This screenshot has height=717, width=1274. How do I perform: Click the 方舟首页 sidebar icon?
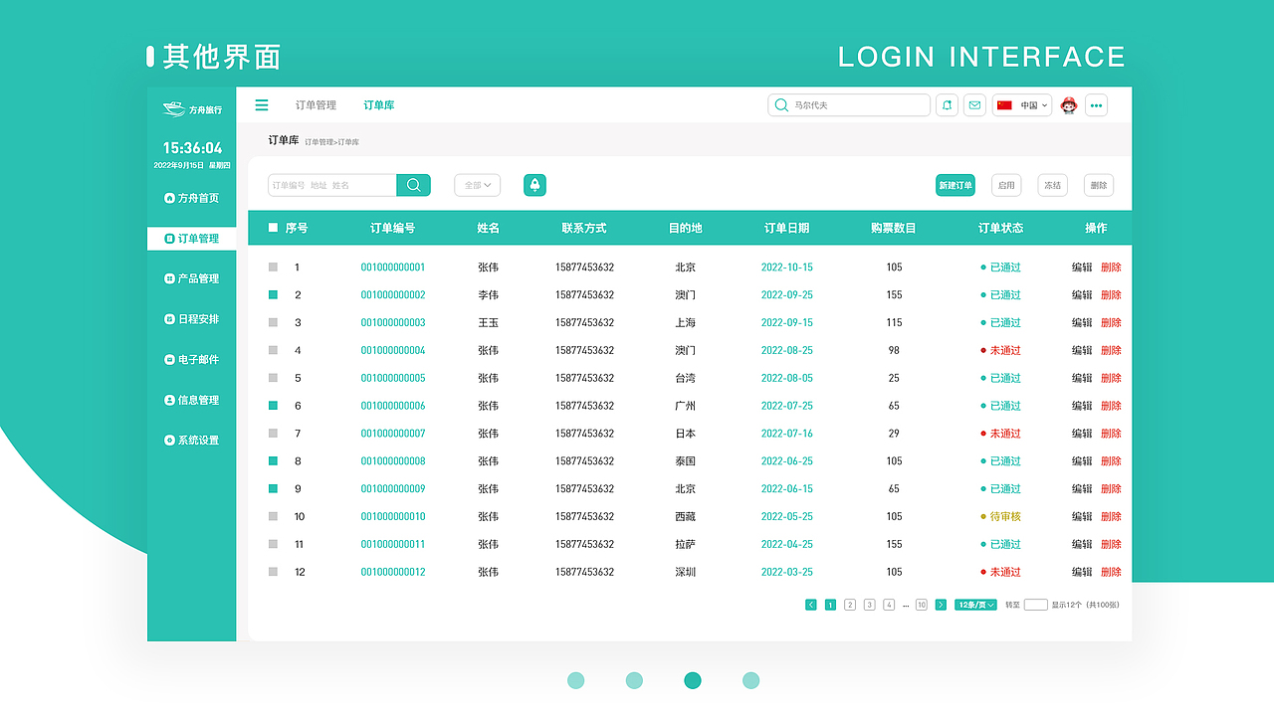tap(169, 198)
